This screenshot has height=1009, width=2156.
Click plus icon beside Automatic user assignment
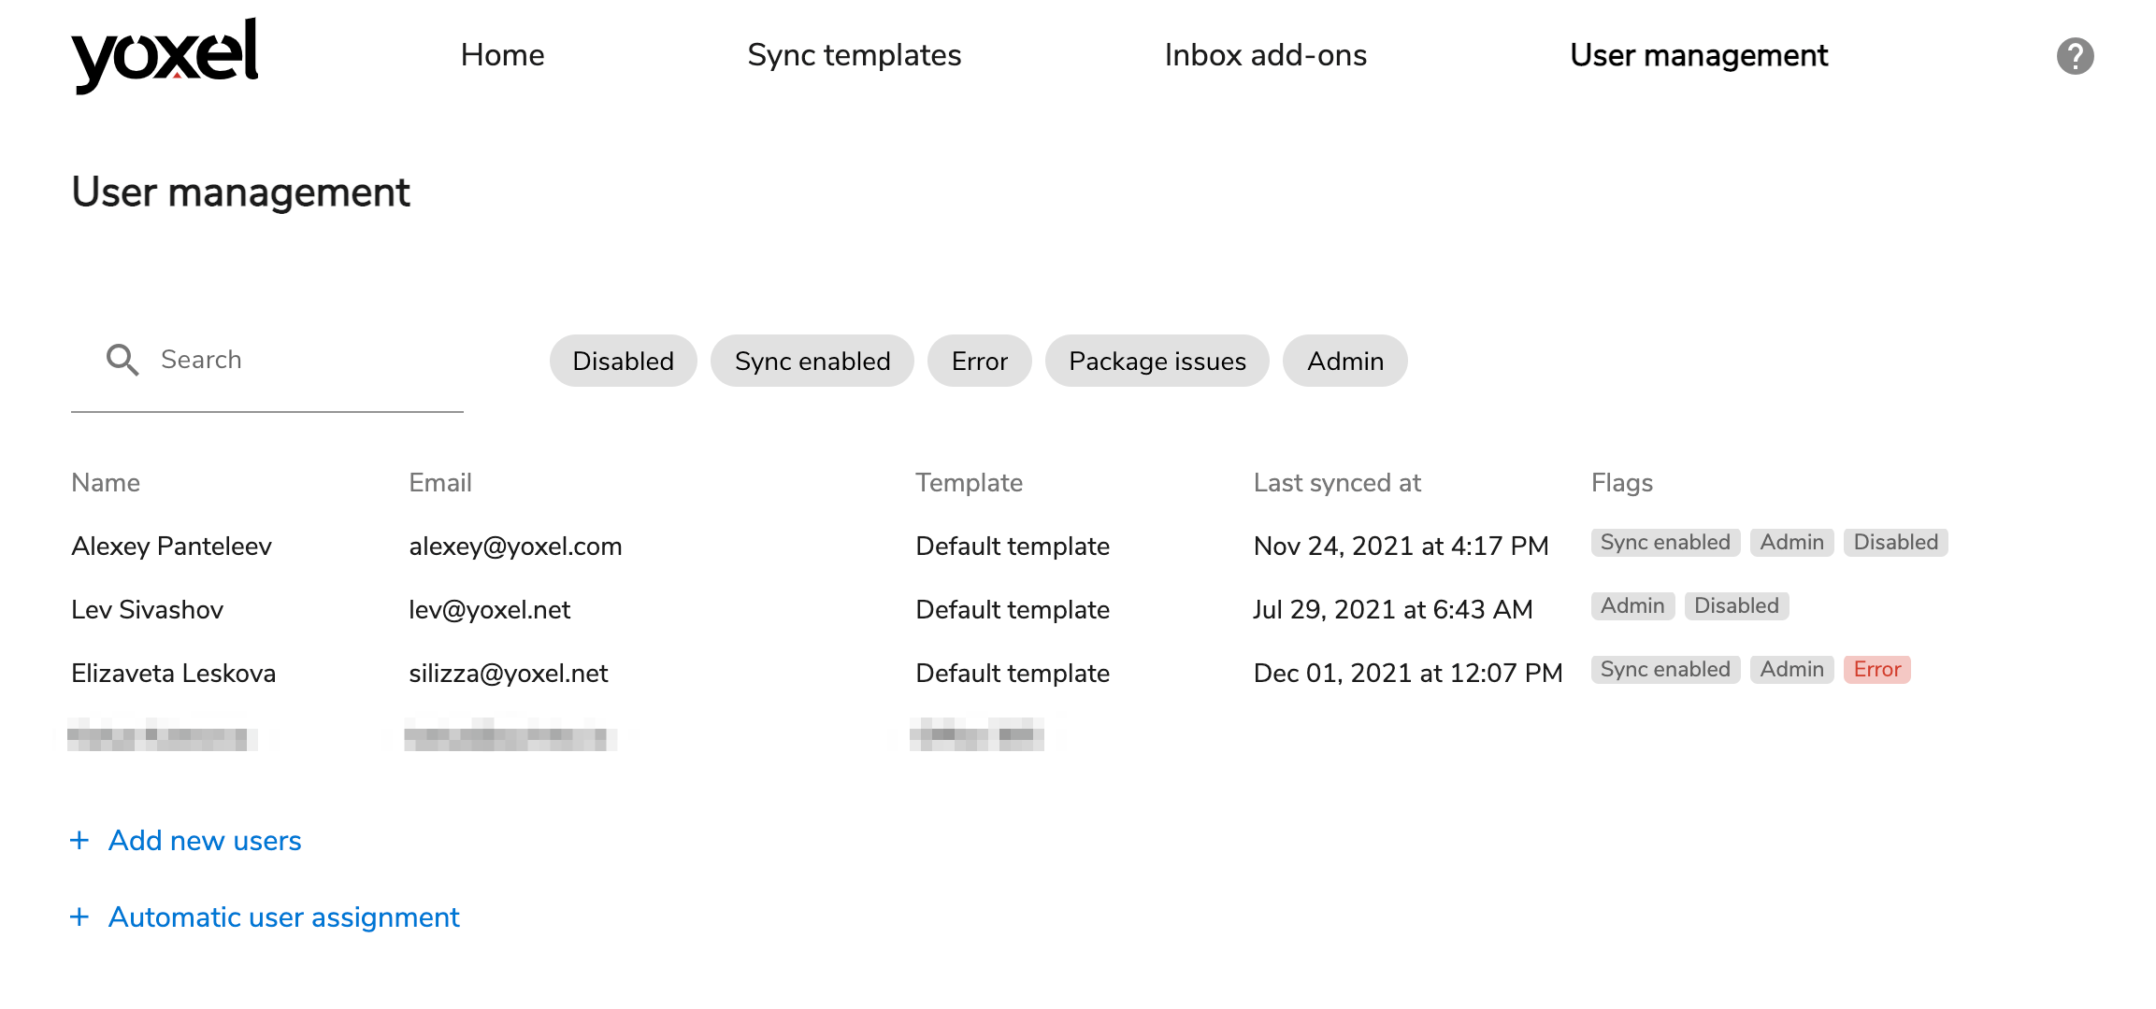[79, 917]
